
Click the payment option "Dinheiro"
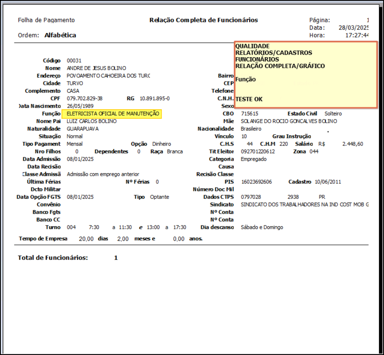(162, 144)
